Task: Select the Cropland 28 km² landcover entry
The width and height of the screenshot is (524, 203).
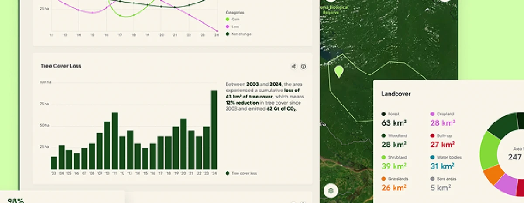Action: 442,119
